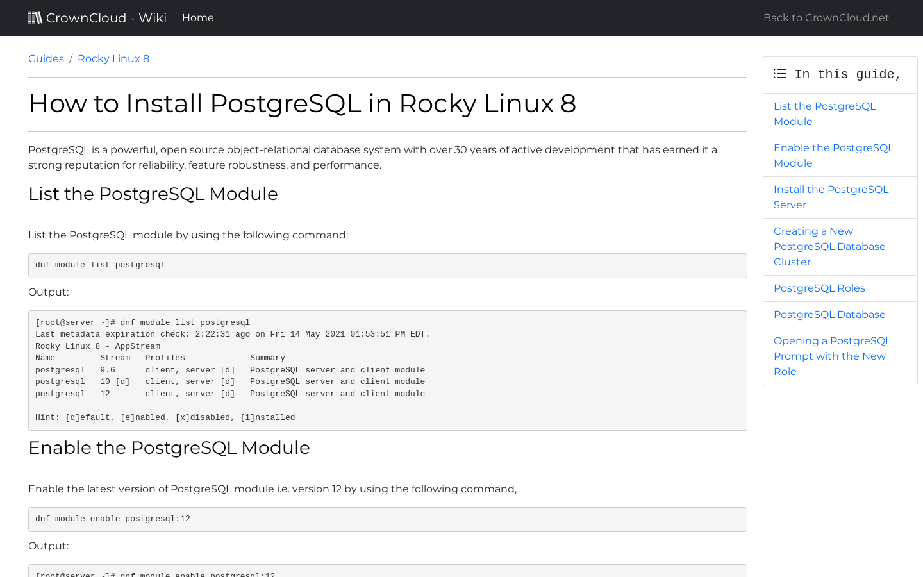This screenshot has height=577, width=923.
Task: Click the 'In this guide,' sidebar heading
Action: 847,74
